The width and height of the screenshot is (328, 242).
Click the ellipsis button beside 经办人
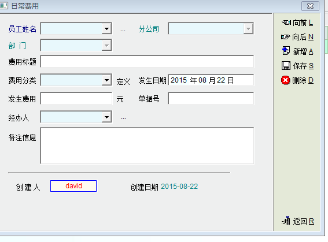coord(123,118)
